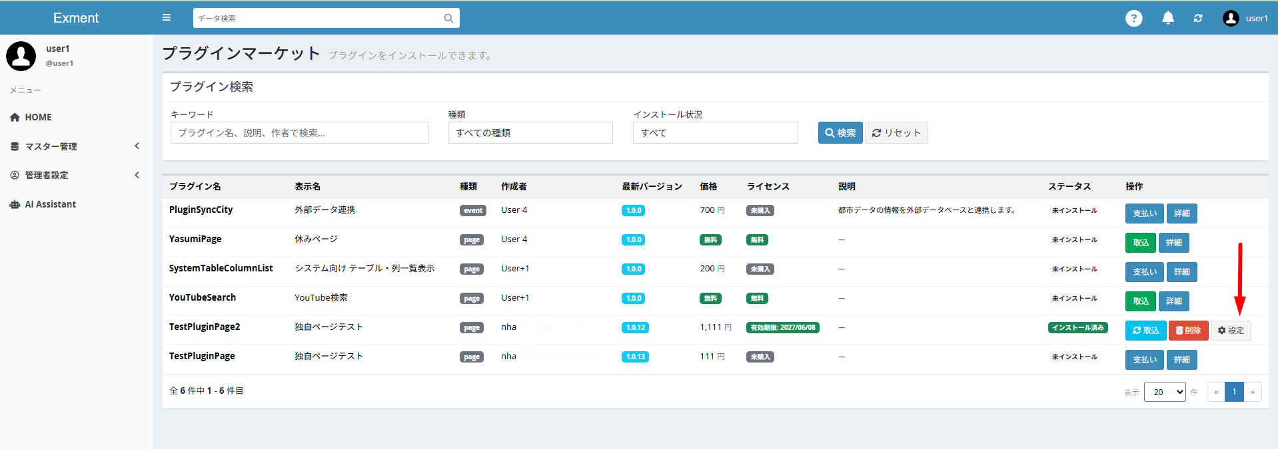The height and width of the screenshot is (449, 1278).
Task: Click the 検索 button
Action: [840, 132]
